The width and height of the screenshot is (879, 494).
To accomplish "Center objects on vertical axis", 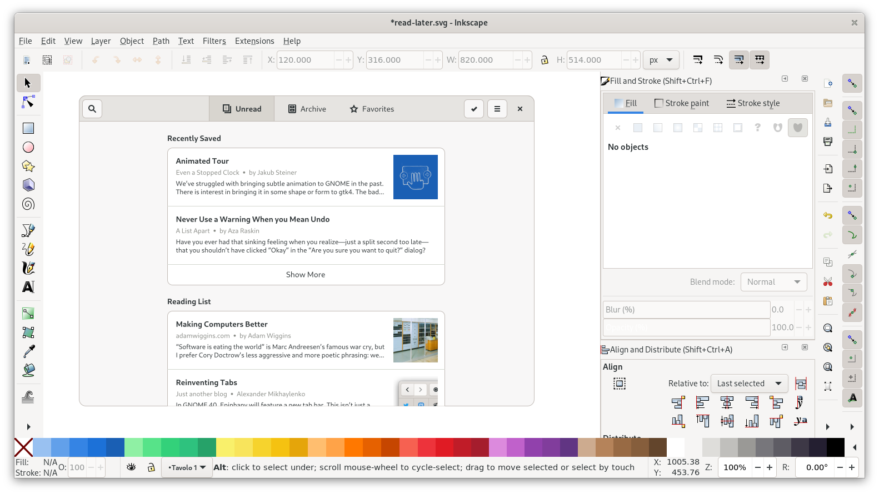I will click(x=727, y=402).
